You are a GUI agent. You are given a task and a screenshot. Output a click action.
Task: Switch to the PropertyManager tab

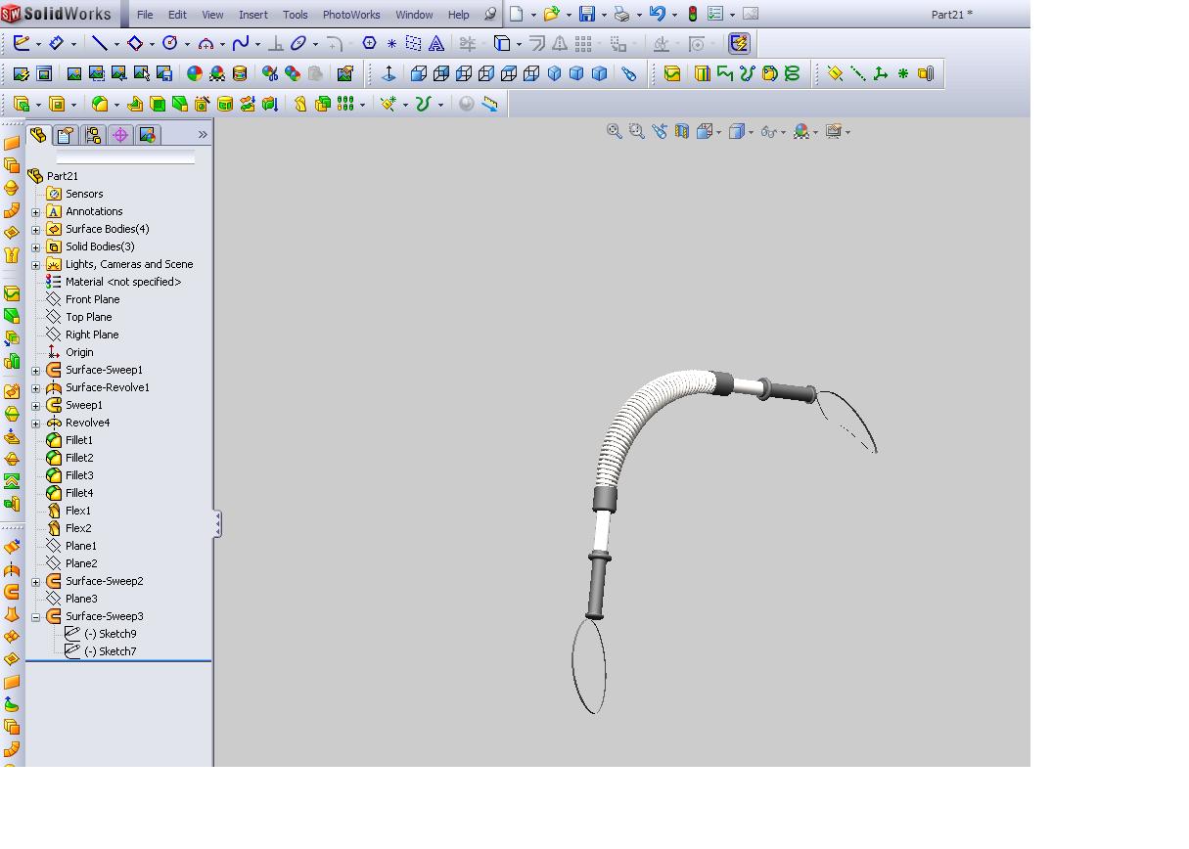66,135
